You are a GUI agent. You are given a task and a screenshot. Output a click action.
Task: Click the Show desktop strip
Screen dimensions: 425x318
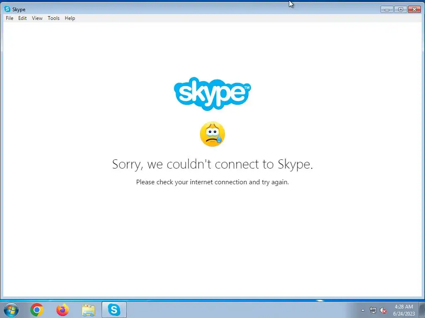pyautogui.click(x=422, y=310)
